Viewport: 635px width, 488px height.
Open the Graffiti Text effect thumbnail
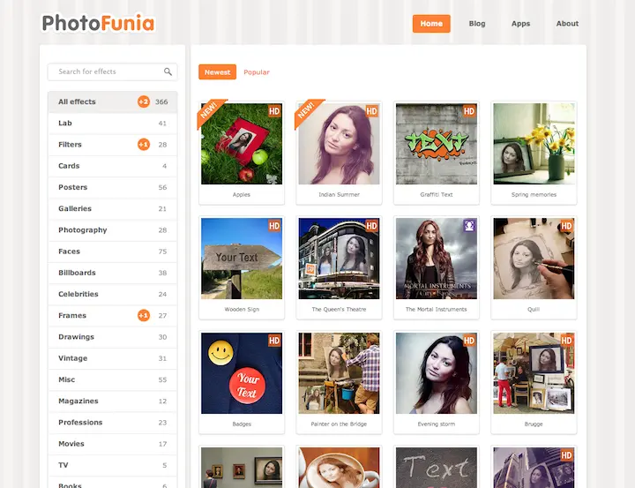(x=436, y=144)
